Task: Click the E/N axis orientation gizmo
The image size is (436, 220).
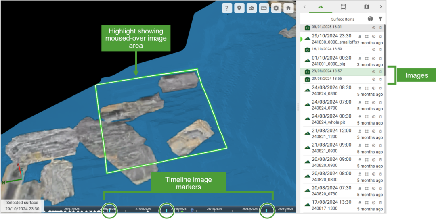Action: point(13,175)
